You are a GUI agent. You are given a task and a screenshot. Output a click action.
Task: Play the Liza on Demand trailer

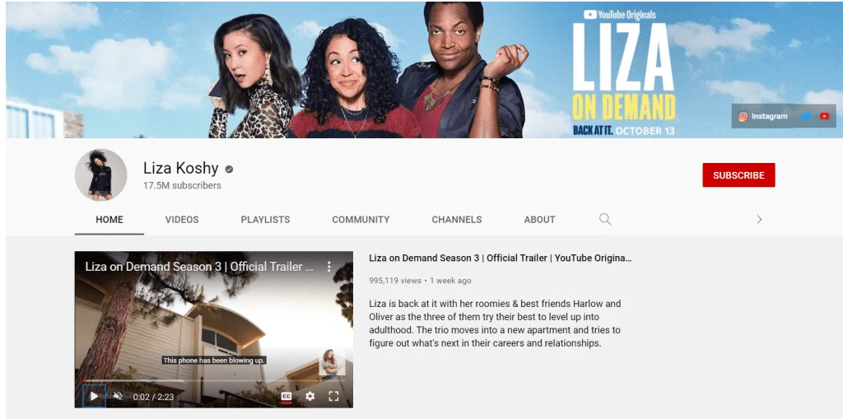pyautogui.click(x=94, y=396)
